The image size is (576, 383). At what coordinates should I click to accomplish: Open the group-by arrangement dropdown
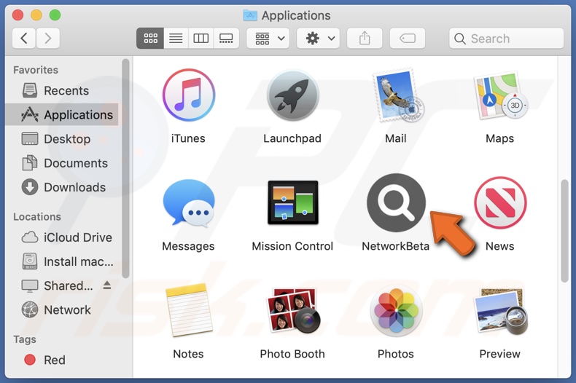268,38
